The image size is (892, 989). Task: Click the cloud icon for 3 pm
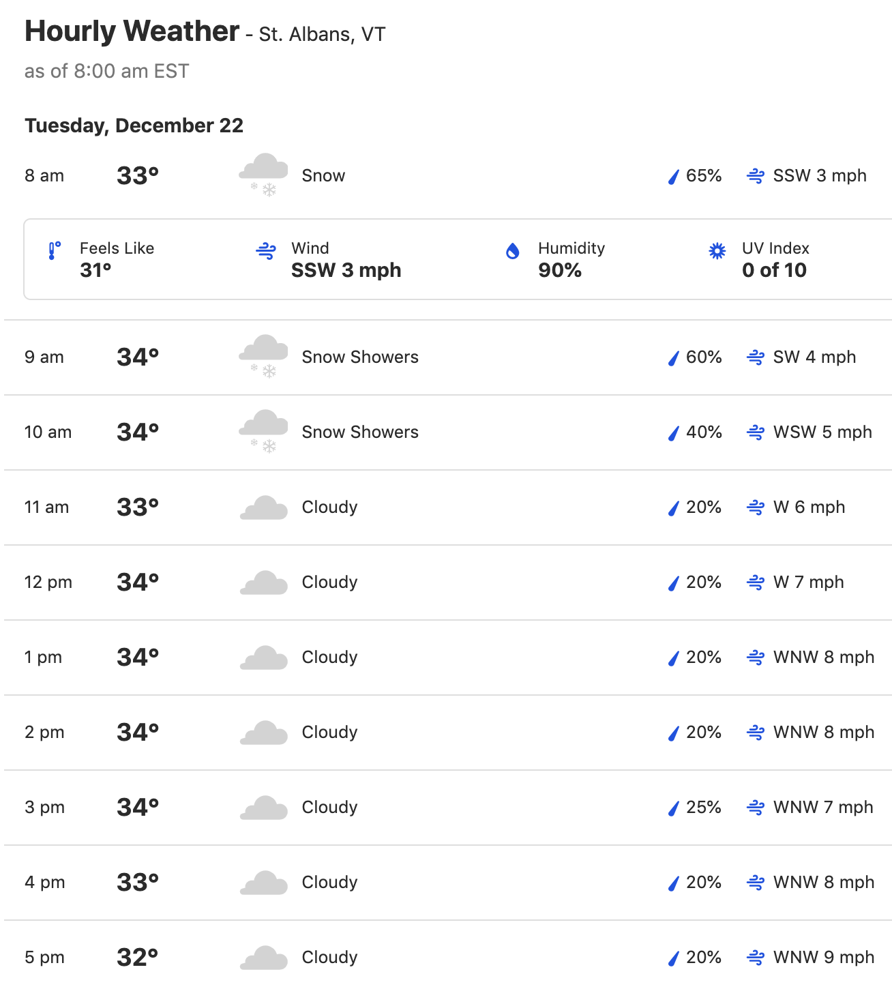pos(263,808)
